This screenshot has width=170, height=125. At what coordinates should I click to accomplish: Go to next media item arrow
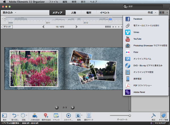[76, 27]
